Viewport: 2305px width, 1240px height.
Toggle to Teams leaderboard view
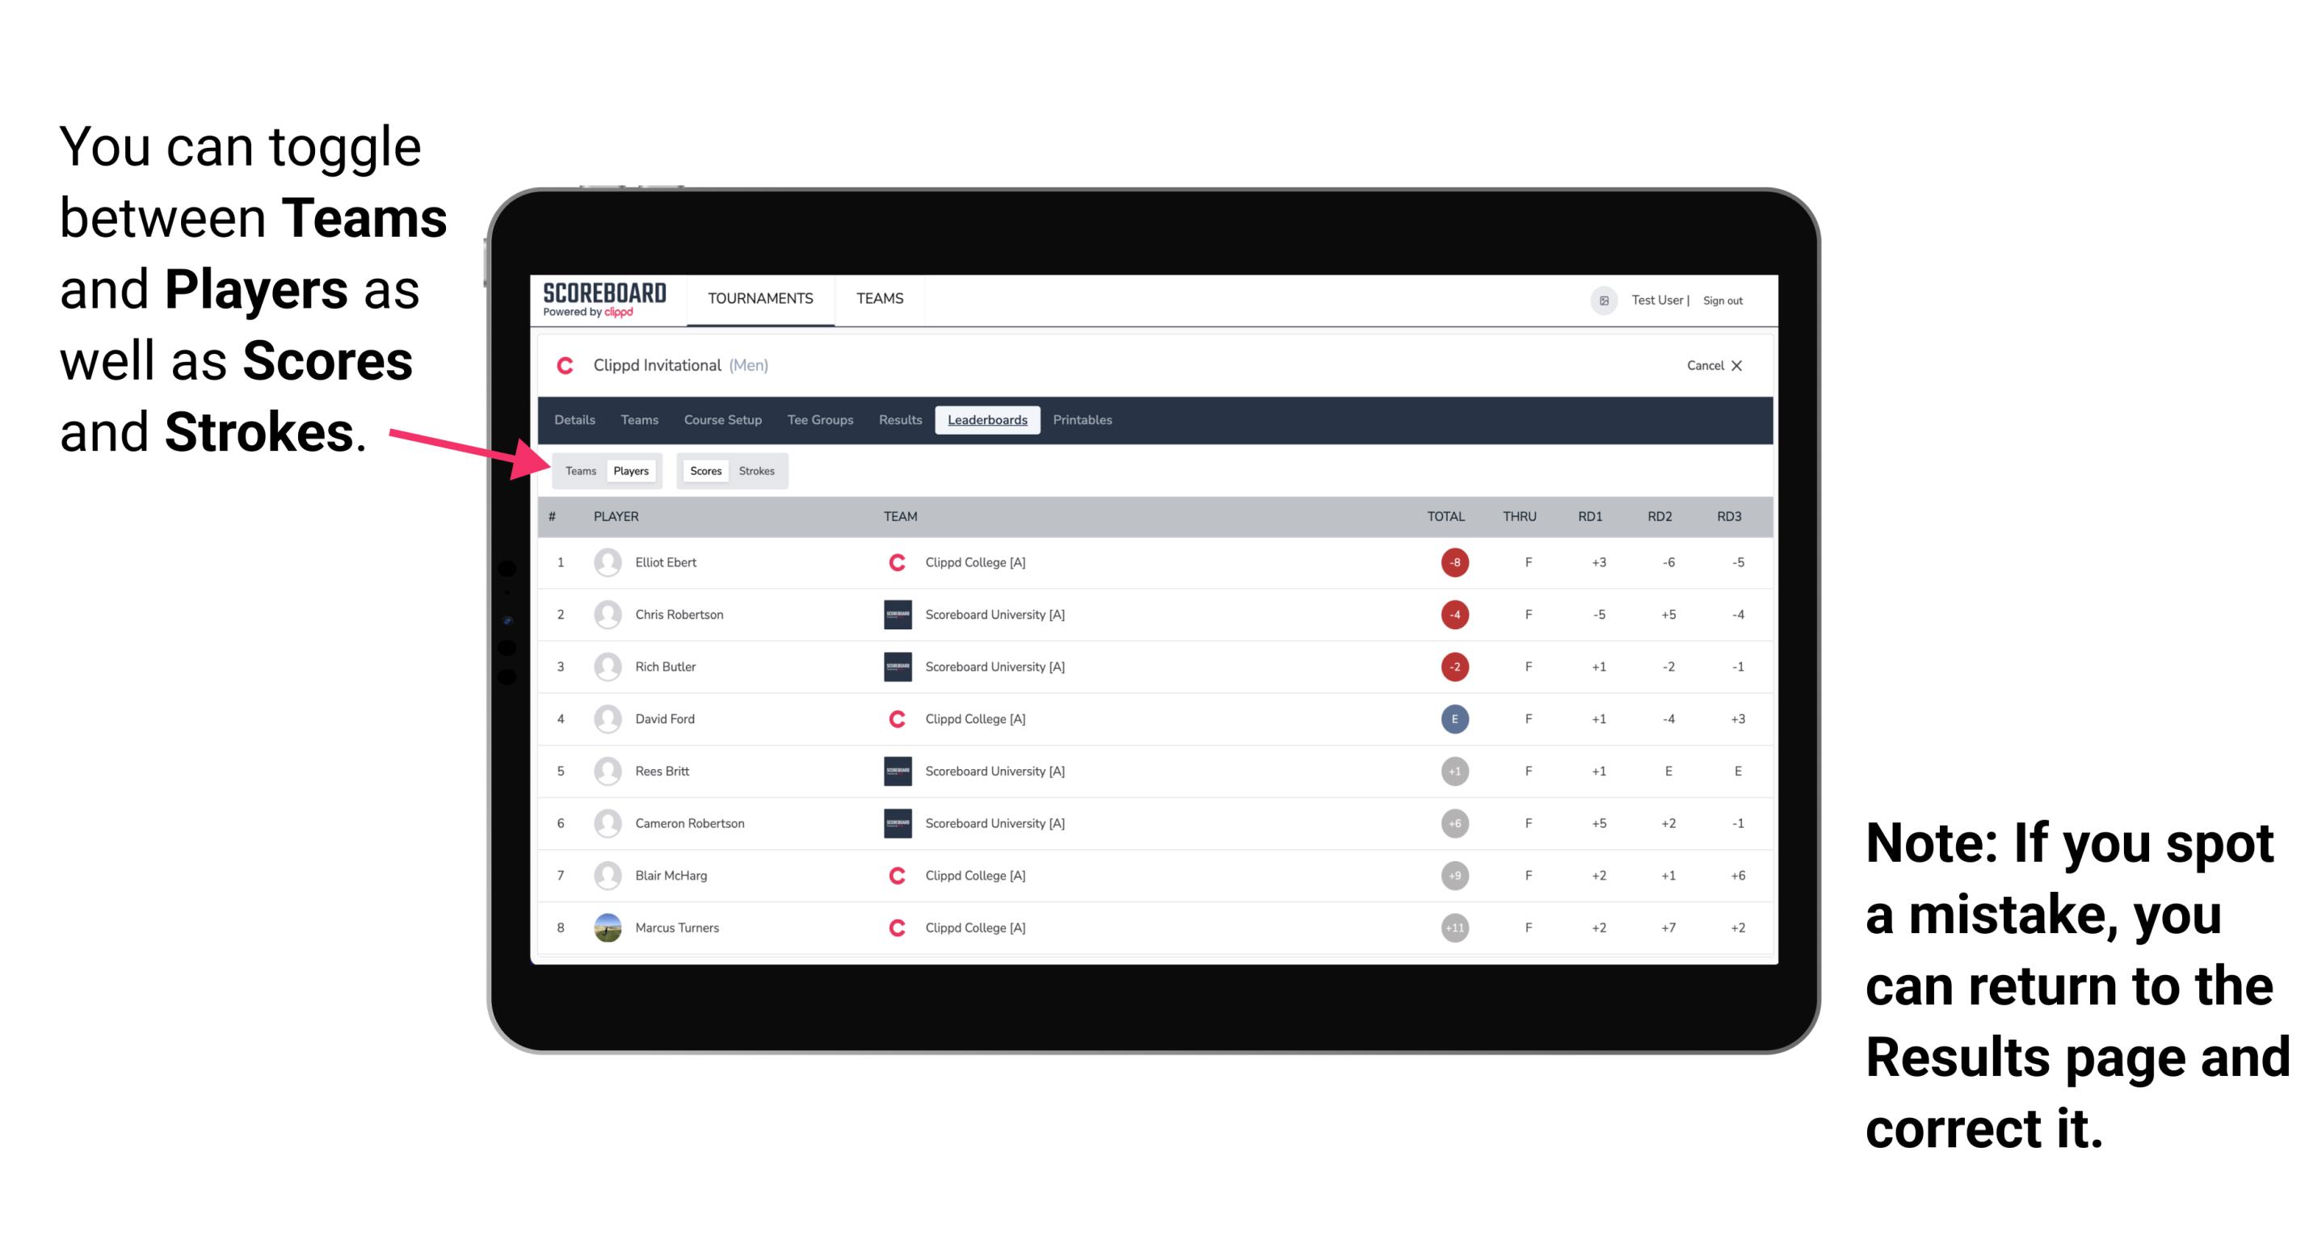580,470
